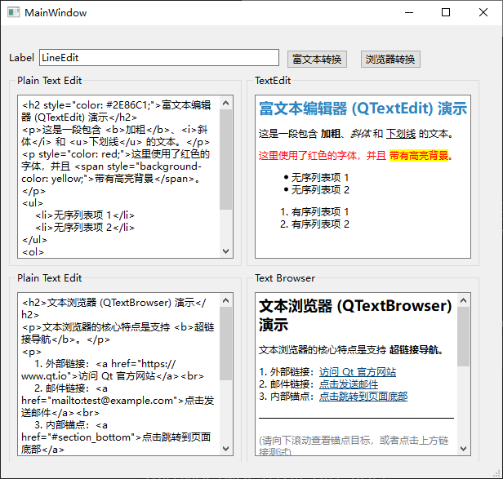Click www.qt.io in the bottom plain text edit

click(43, 375)
